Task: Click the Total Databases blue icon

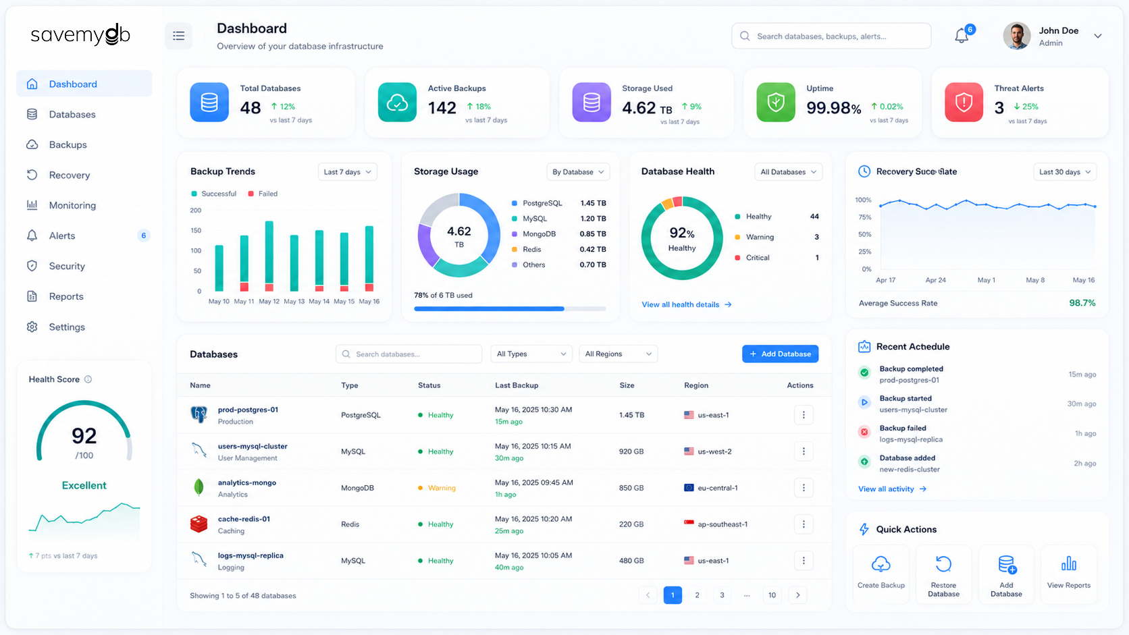Action: (209, 102)
